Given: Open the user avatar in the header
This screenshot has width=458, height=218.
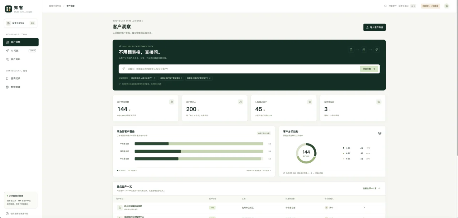Looking at the screenshot, I should click(x=447, y=6).
